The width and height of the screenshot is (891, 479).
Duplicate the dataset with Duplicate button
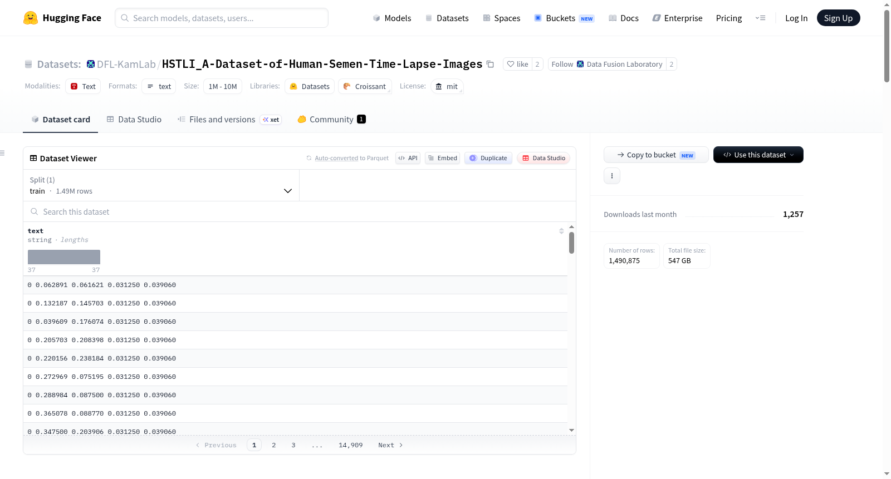pos(488,158)
